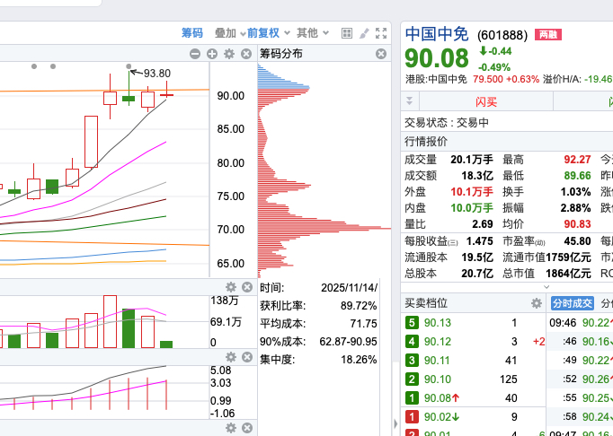This screenshot has width=613, height=436.
Task: Close the bottom-most indicator panel
Action: click(x=247, y=428)
